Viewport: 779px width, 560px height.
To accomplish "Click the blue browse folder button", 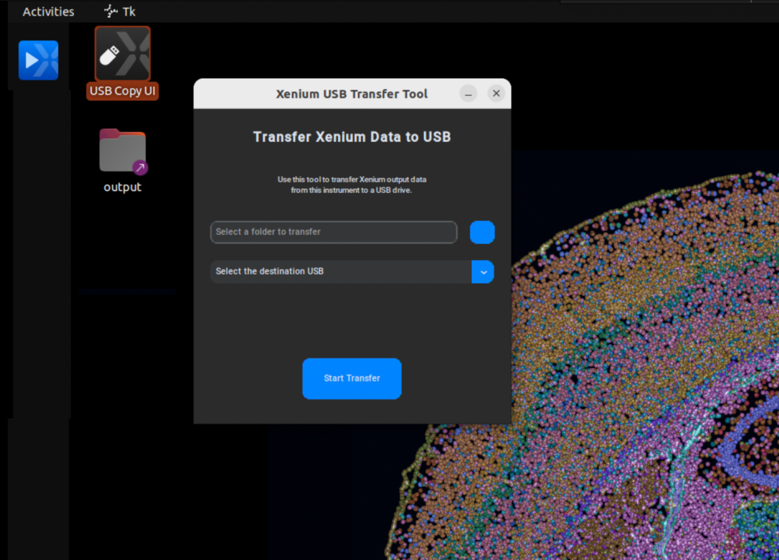I will (482, 232).
